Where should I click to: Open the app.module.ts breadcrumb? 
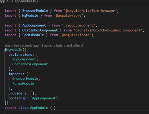(25, 1)
